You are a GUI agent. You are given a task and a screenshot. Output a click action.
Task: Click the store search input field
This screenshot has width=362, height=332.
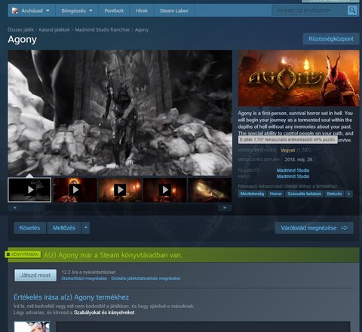tap(309, 11)
